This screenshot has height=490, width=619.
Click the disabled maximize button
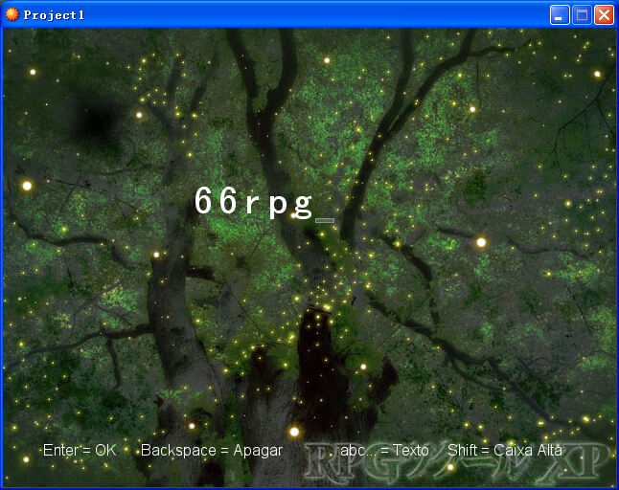point(582,15)
